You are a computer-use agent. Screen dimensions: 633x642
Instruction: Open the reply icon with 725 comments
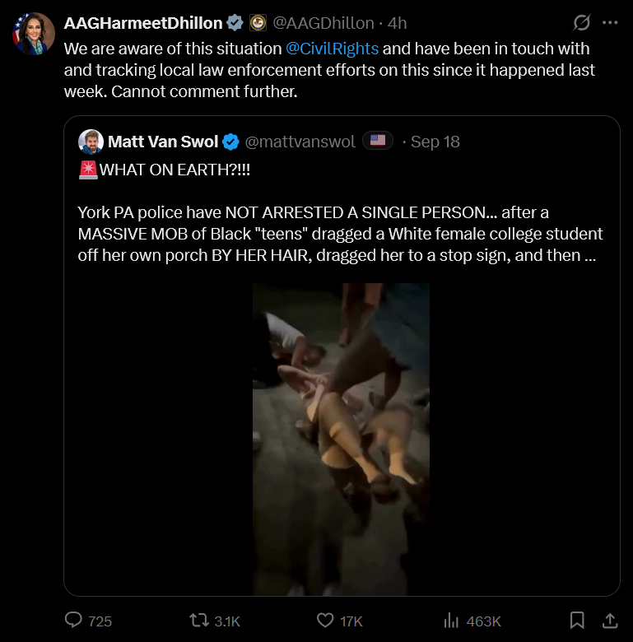click(74, 621)
